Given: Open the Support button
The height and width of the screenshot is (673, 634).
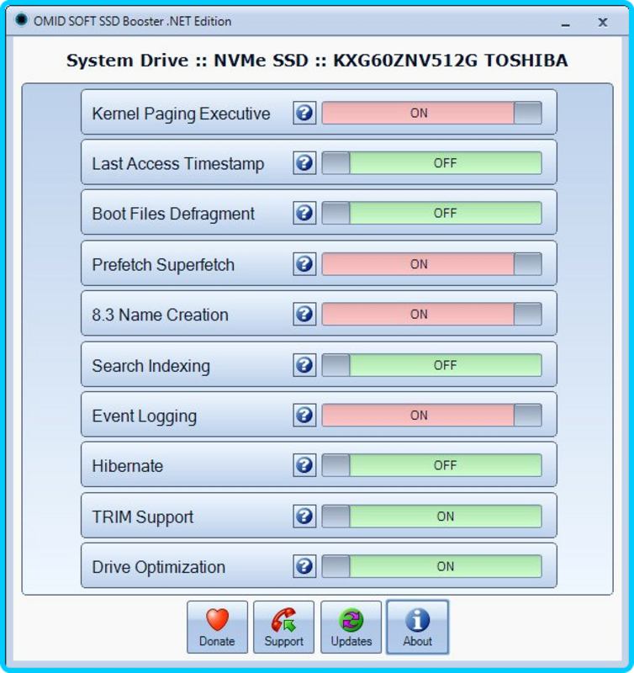Looking at the screenshot, I should 283,627.
